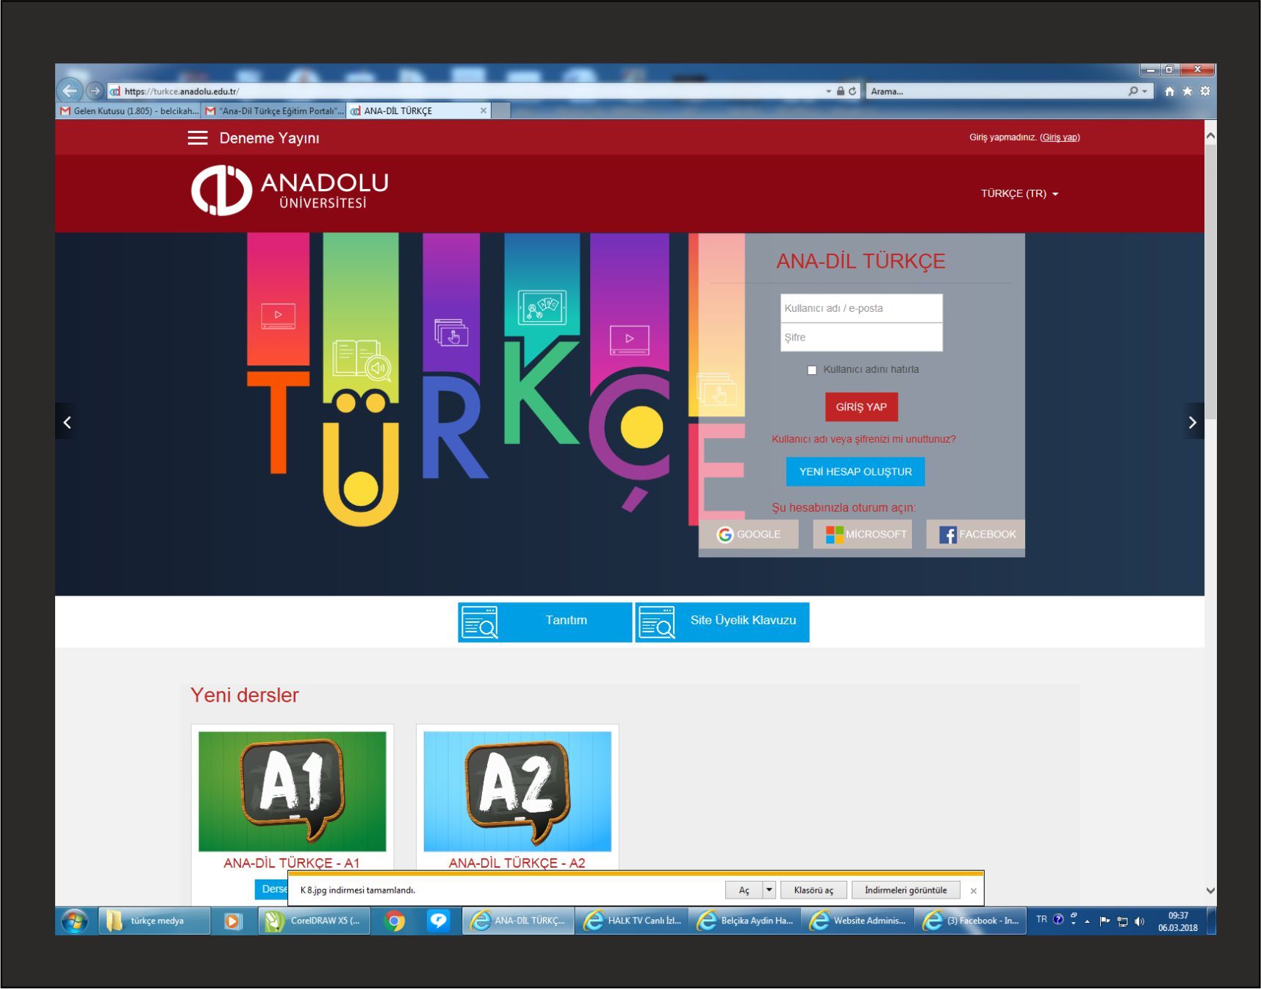Image resolution: width=1261 pixels, height=989 pixels.
Task: Sign in with GOOGLE button
Action: (749, 535)
